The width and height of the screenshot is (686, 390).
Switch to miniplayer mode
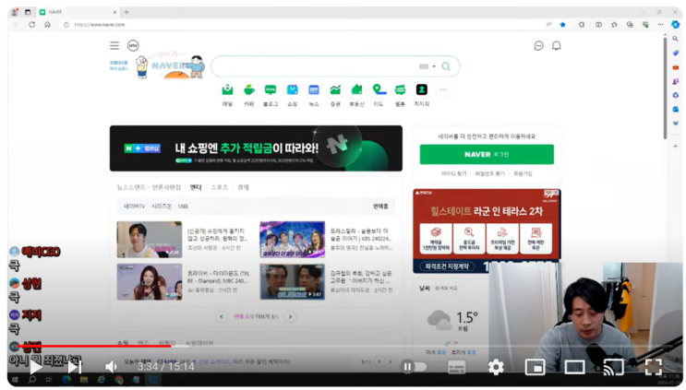point(536,367)
